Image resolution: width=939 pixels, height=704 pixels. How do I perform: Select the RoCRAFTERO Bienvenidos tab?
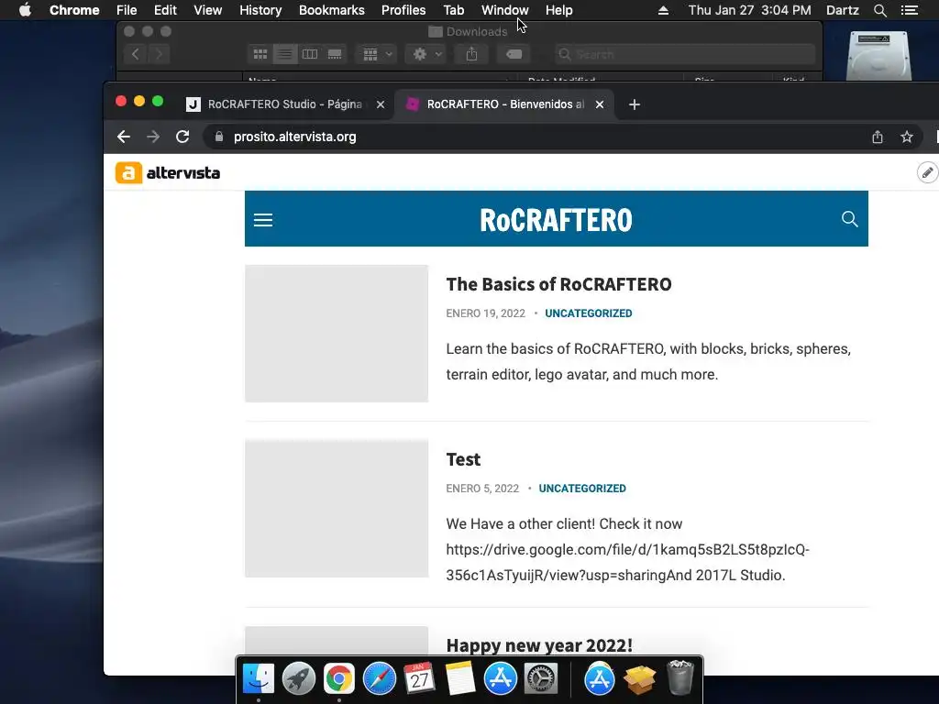pos(505,104)
